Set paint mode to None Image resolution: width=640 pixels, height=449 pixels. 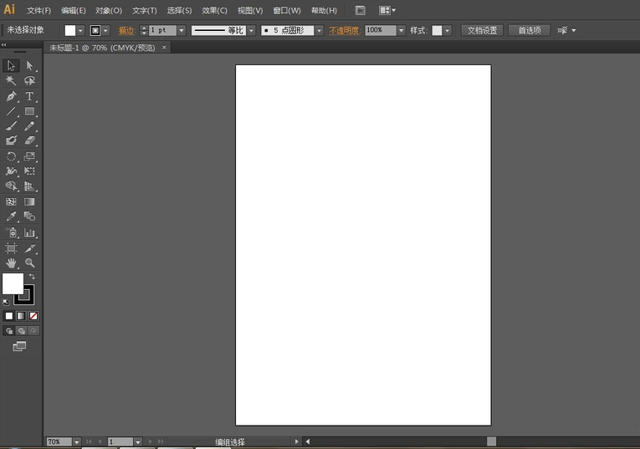[x=33, y=316]
